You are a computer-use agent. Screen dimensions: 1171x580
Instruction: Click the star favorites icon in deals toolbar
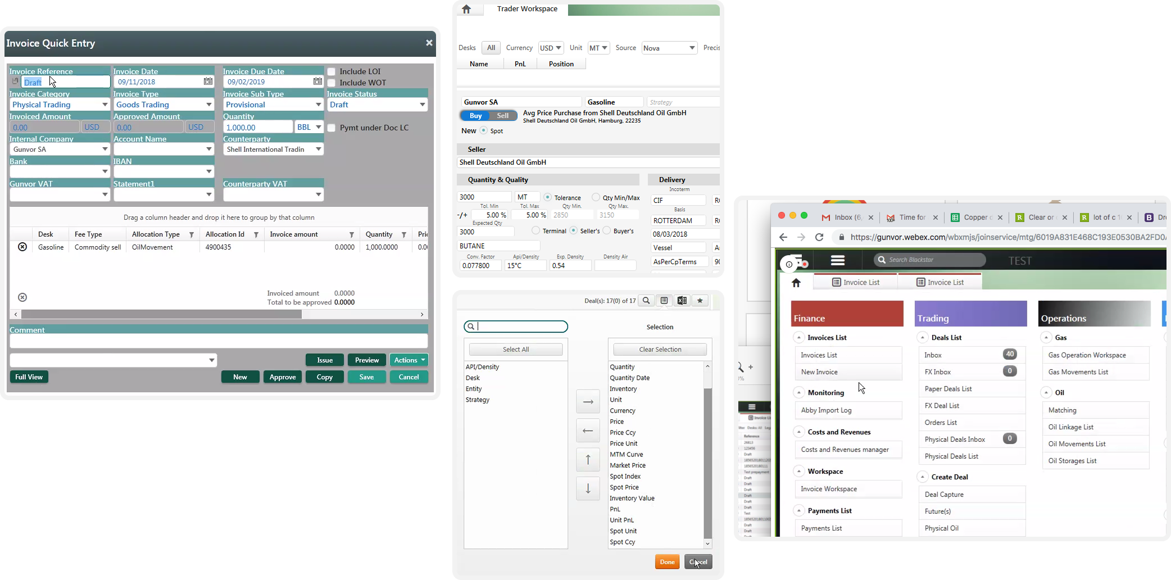point(700,301)
